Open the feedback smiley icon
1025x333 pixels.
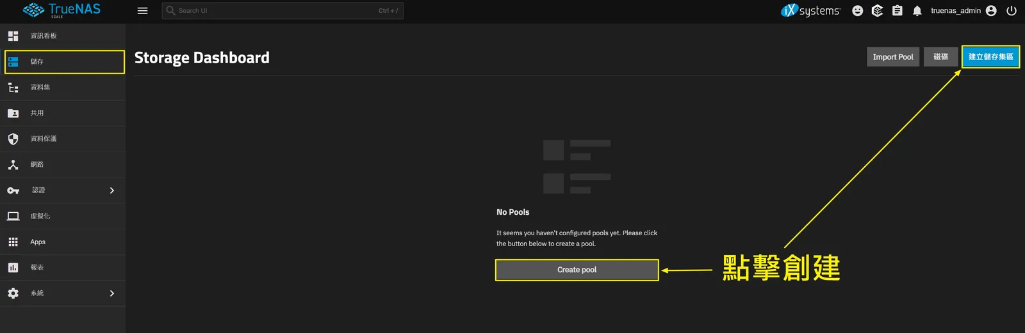858,11
